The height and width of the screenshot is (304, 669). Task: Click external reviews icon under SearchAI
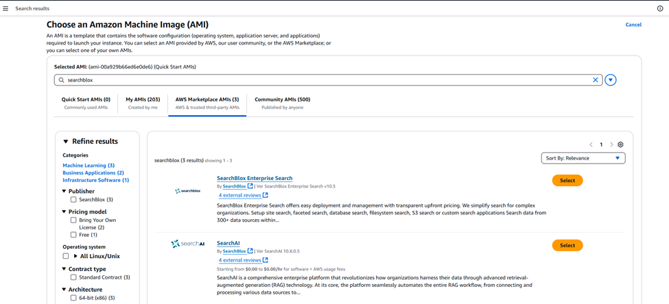[x=265, y=259]
